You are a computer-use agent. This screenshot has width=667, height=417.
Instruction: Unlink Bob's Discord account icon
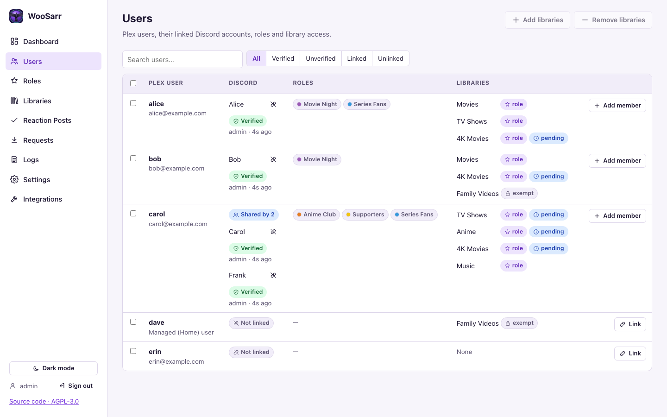(273, 159)
